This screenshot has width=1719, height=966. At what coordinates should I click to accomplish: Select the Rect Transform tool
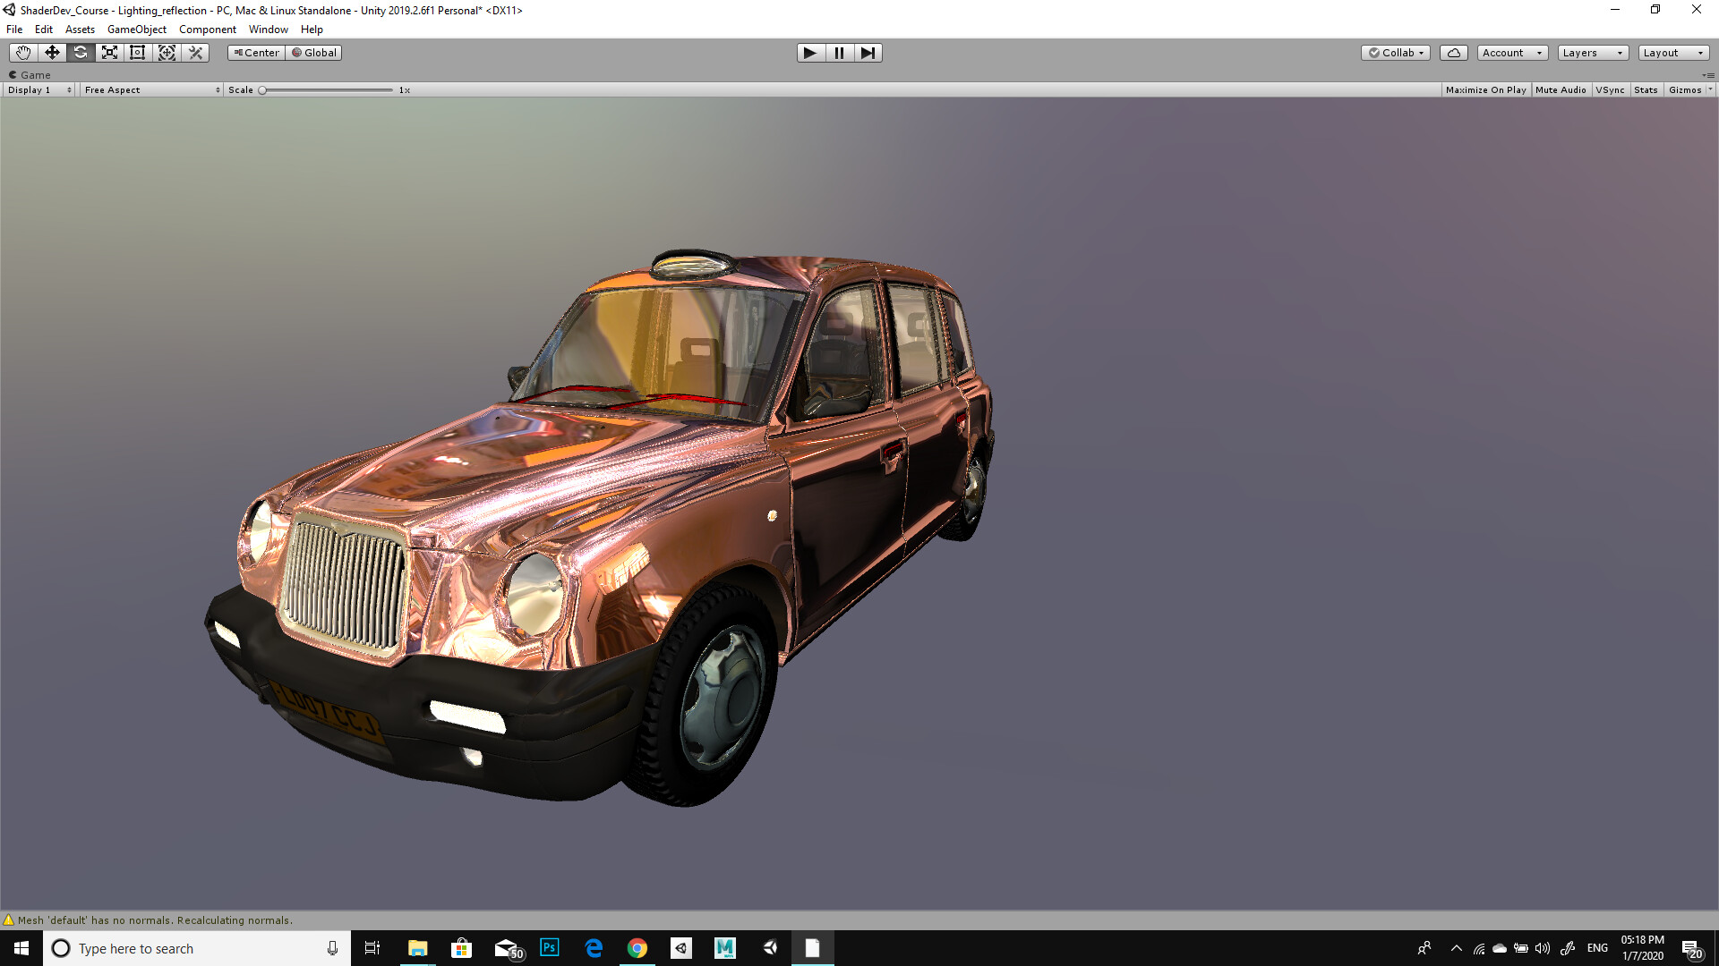(x=138, y=53)
